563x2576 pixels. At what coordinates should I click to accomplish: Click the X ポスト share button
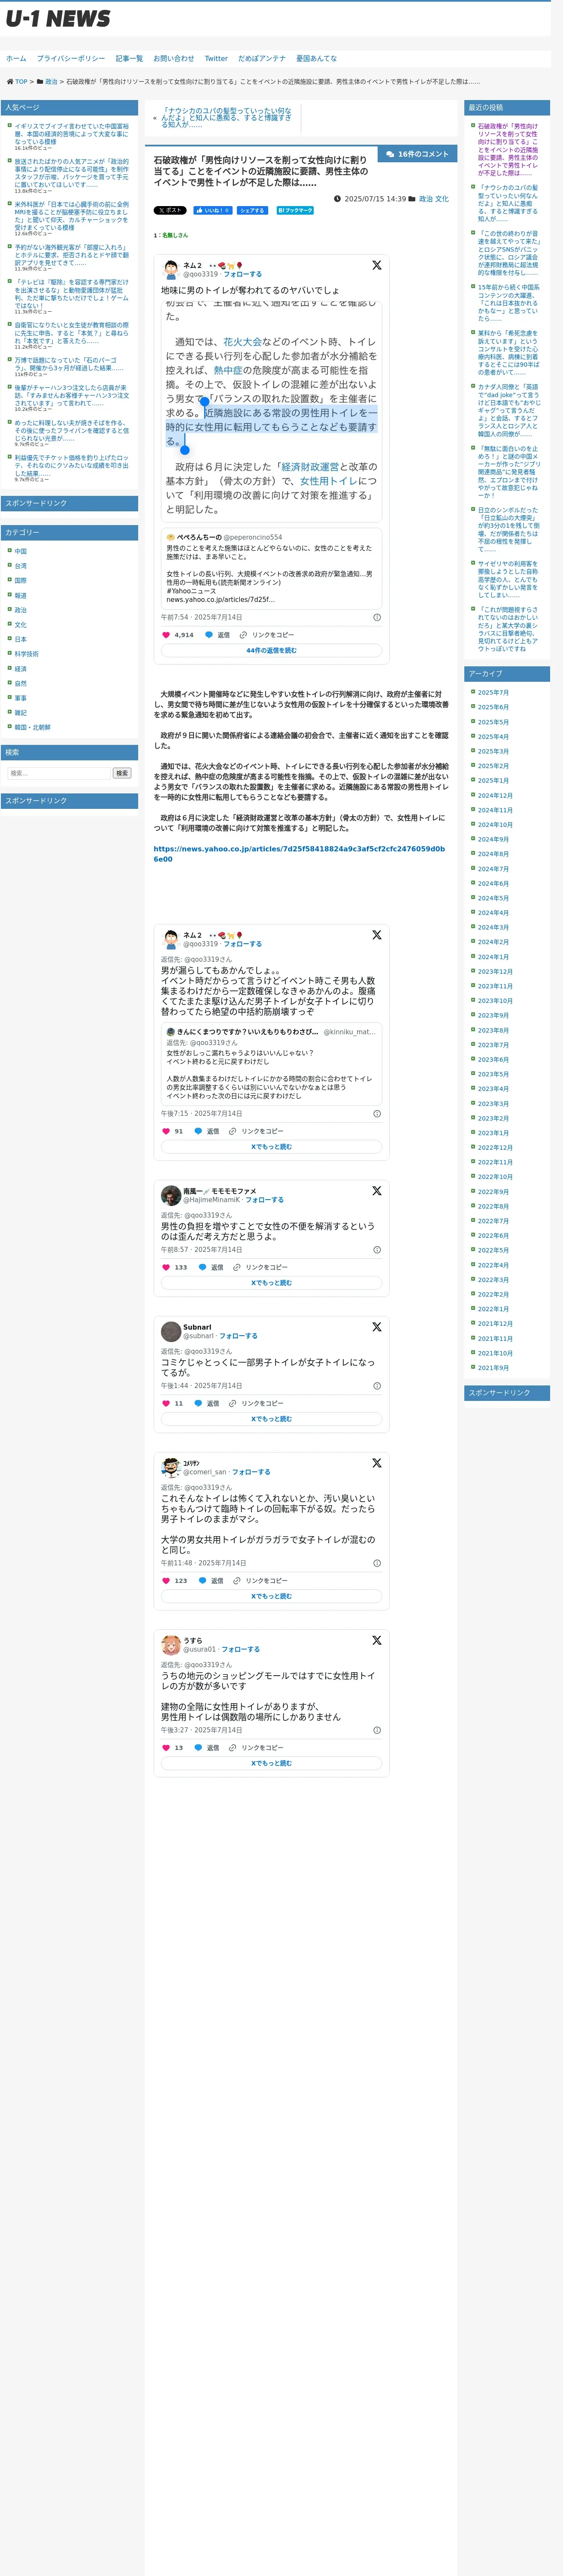[170, 211]
